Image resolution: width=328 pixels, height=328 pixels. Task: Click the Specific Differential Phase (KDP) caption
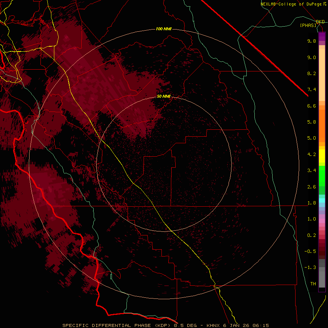click(117, 325)
